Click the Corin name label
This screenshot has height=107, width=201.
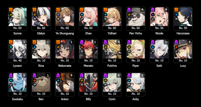(112, 99)
